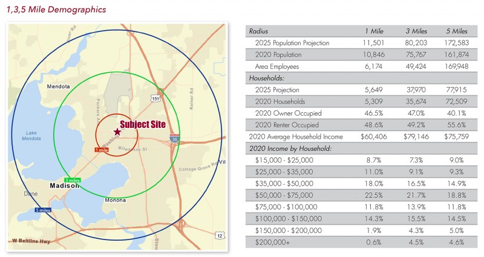
Task: Click the 3 mile value '21.7%'
Action: click(x=416, y=195)
